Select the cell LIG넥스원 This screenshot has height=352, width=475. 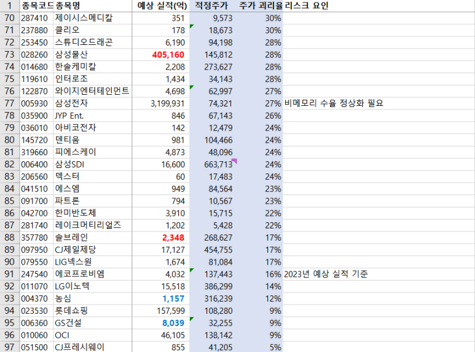93,262
